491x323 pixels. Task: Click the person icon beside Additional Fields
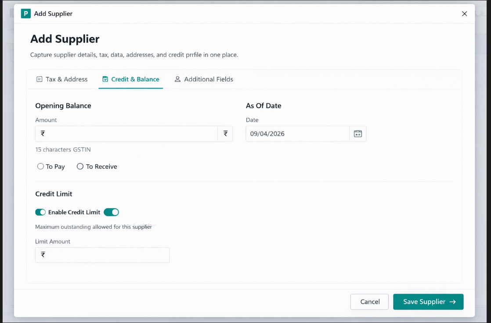[x=177, y=79]
